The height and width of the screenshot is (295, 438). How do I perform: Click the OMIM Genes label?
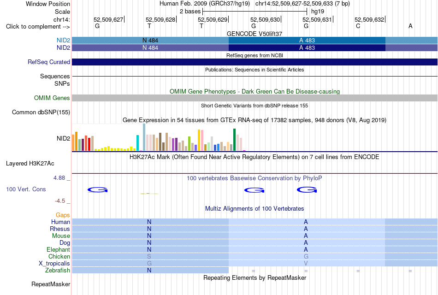(52, 98)
